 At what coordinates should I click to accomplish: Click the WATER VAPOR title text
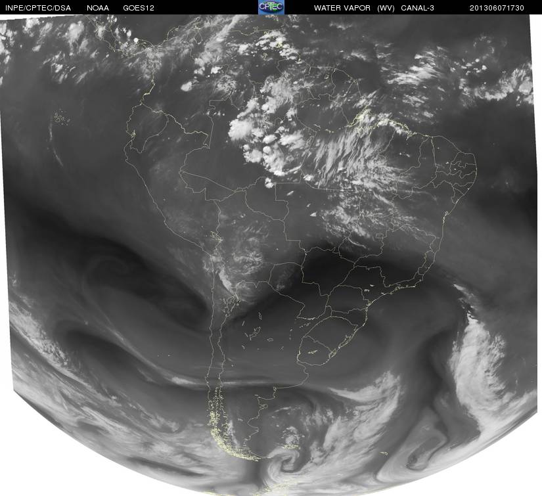point(342,8)
